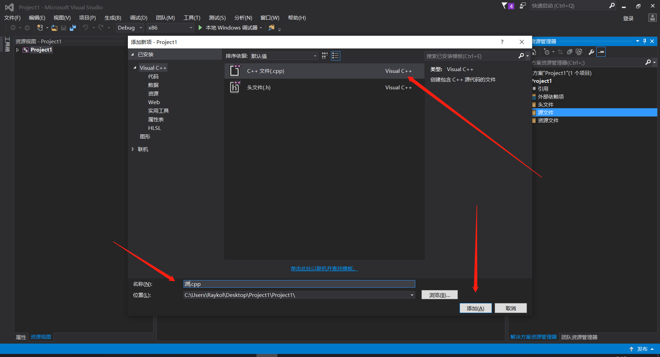This screenshot has height=357, width=660.
Task: Select 头文件 folder in Solution Explorer
Action: tap(546, 104)
